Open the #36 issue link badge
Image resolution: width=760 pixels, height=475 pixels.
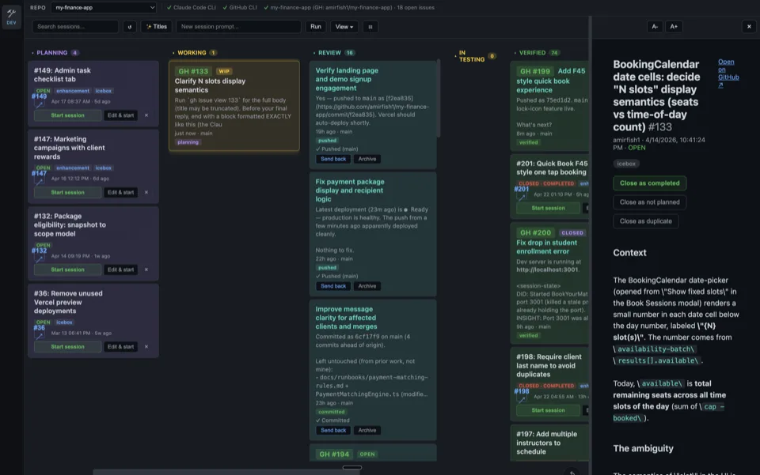(x=40, y=331)
